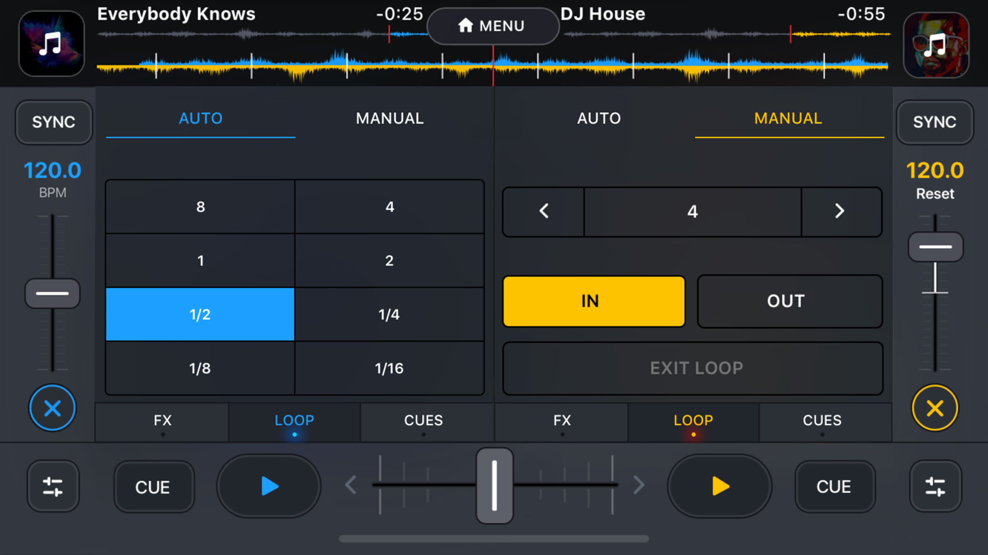Click right deck remaining time -0:55

tap(861, 14)
